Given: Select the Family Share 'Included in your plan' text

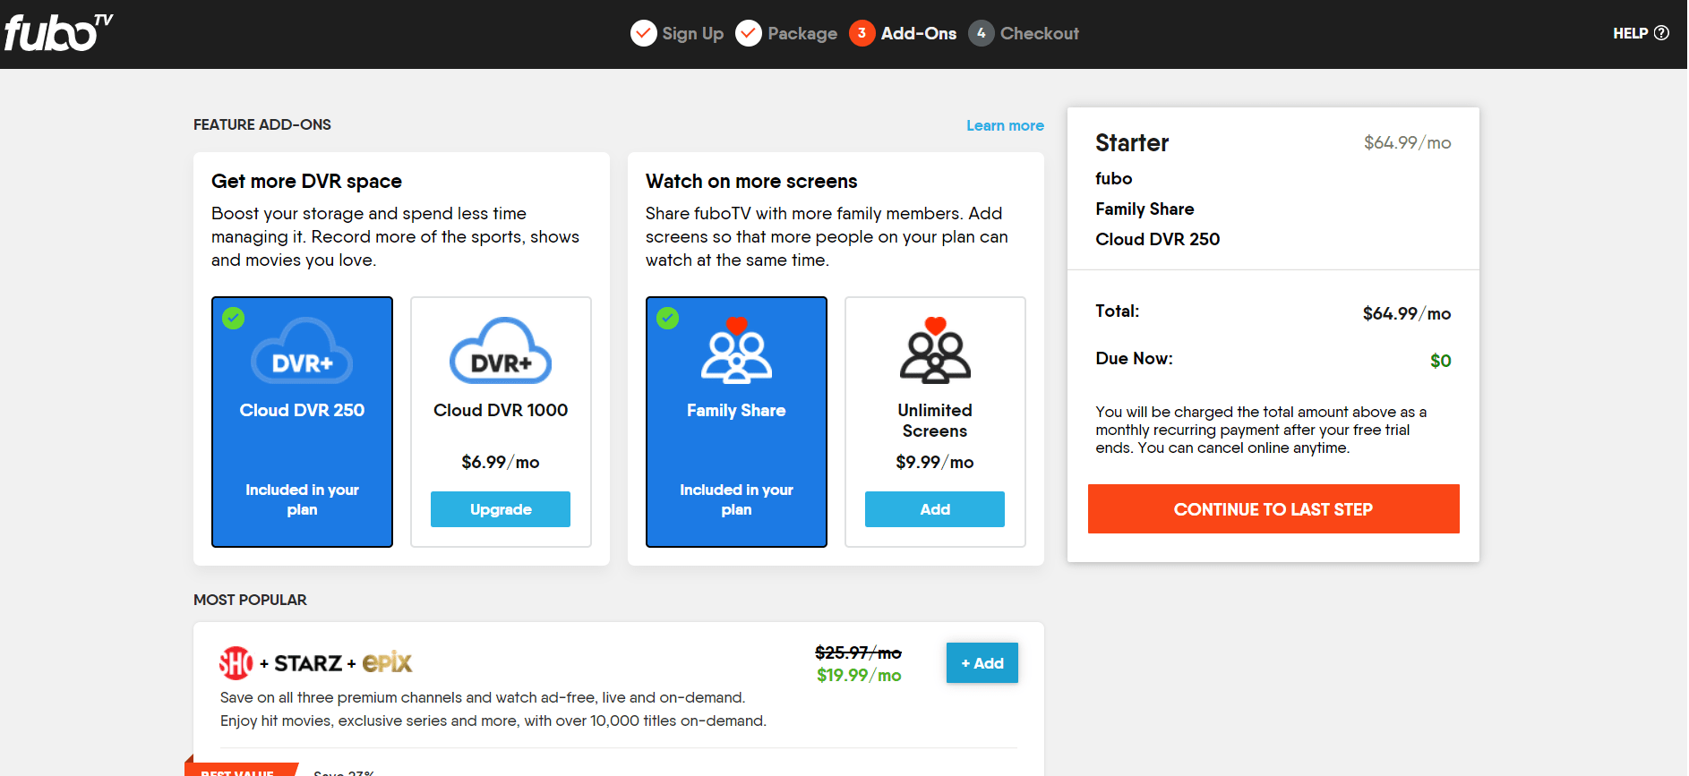Looking at the screenshot, I should point(736,499).
